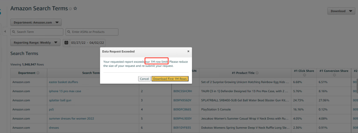Close the Data Request Exceeded dialog
Screen dimensions: 358x133
[x=188, y=51]
